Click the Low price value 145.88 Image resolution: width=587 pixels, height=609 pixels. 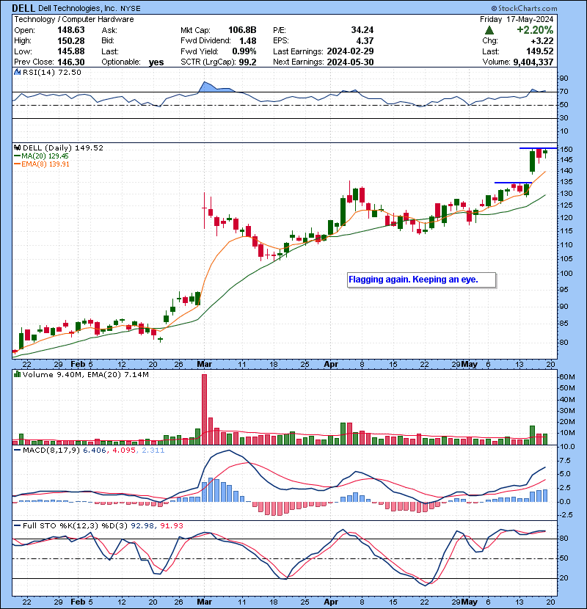click(71, 51)
